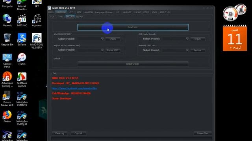Open the Language Options tab

click(x=104, y=12)
